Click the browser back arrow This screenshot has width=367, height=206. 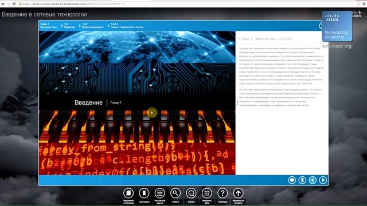tap(3, 4)
